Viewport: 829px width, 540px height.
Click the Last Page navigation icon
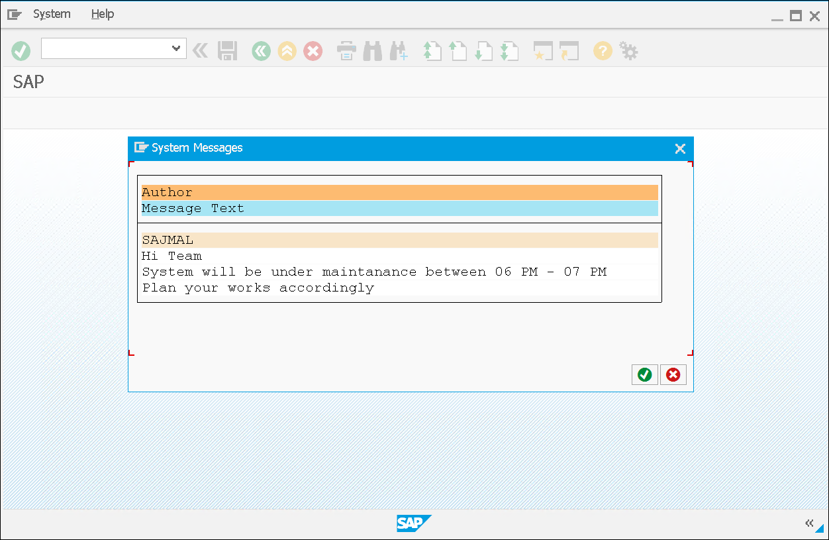coord(510,50)
